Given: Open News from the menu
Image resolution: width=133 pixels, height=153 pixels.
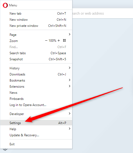Looking at the screenshot, I should pos(36,93).
